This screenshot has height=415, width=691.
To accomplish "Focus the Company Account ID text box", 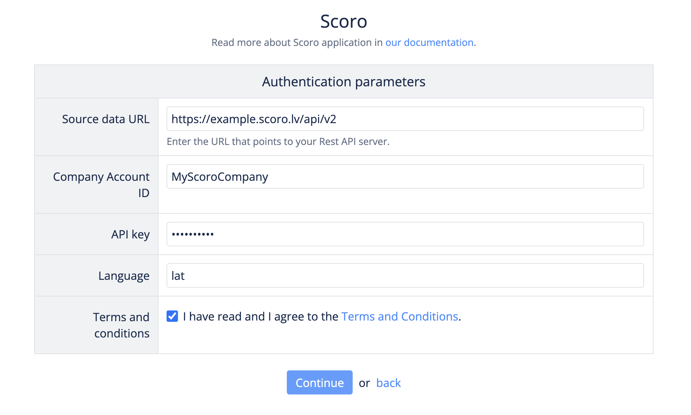I will tap(405, 177).
